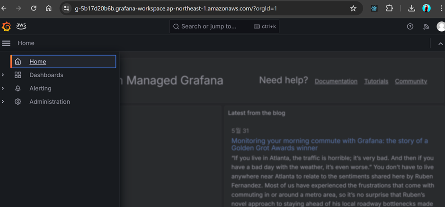Screen dimensions: 445x207
Task: Click the Alerting bell icon
Action: (18, 88)
